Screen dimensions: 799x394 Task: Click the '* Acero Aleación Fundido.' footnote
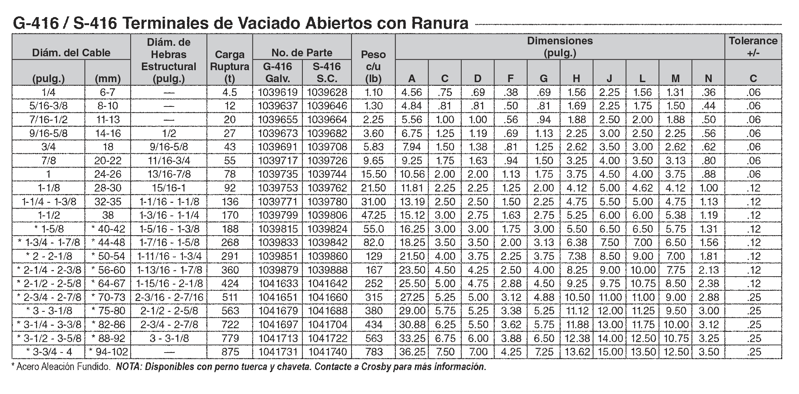click(61, 367)
